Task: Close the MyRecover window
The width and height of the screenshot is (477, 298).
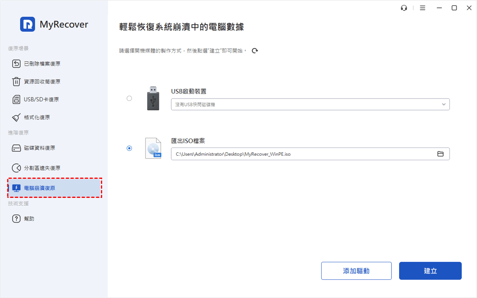Action: tap(469, 8)
